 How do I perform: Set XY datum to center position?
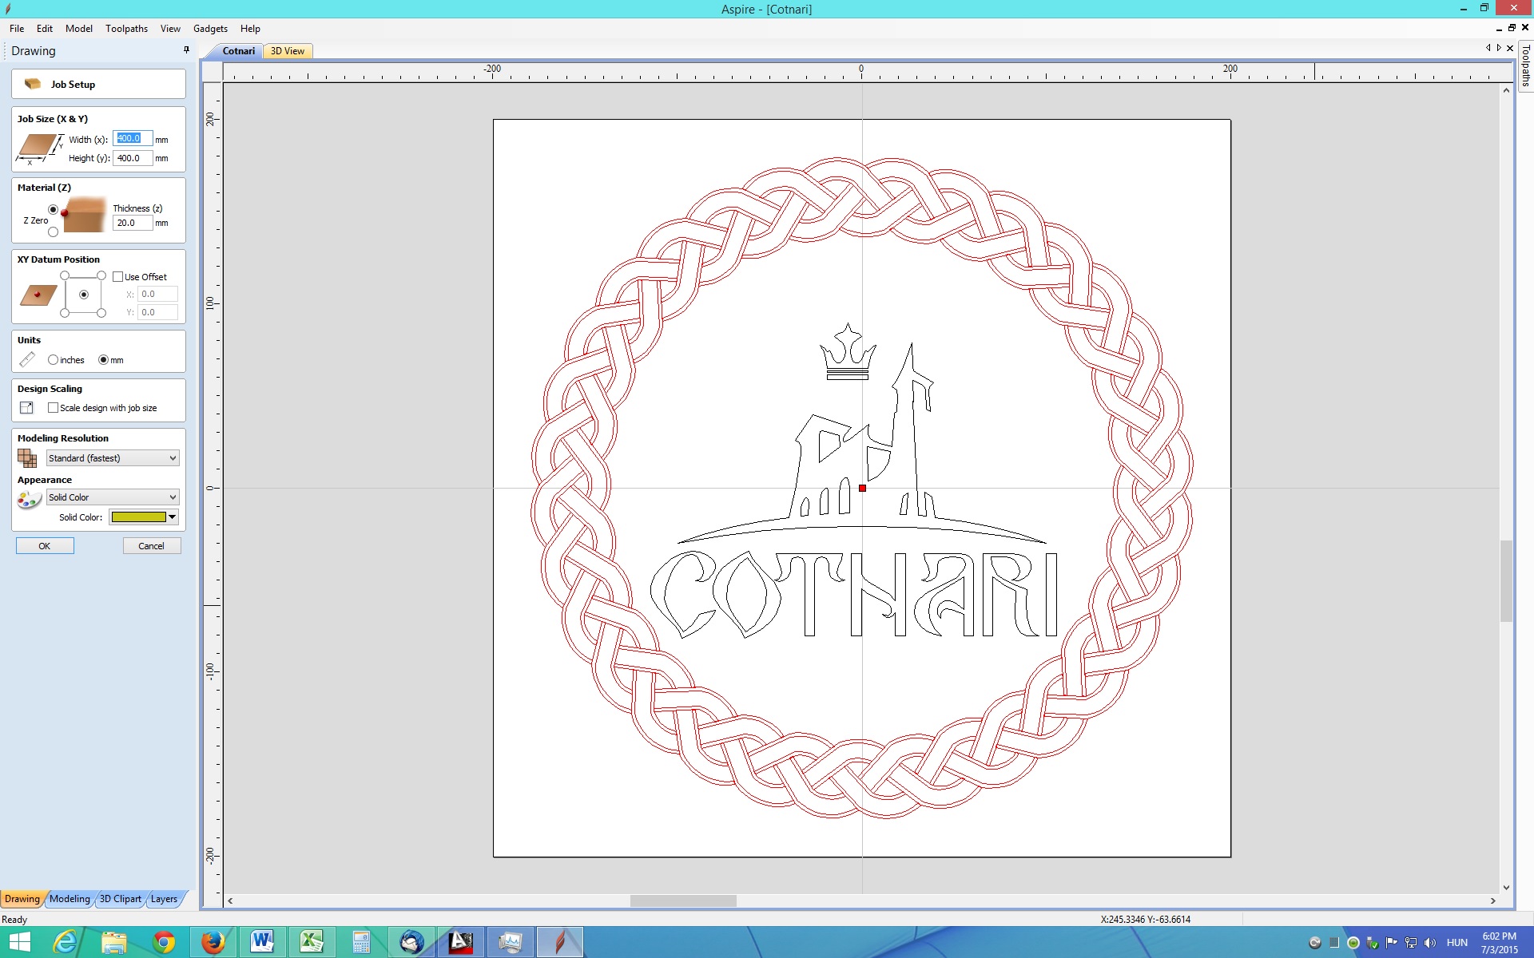[x=84, y=295]
